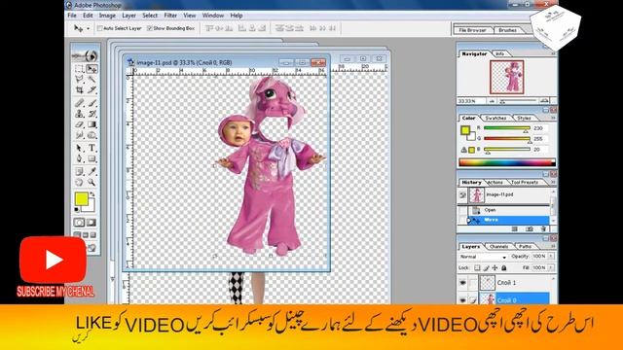The width and height of the screenshot is (623, 350).
Task: Open Opacity slider arrow
Action: 551,257
